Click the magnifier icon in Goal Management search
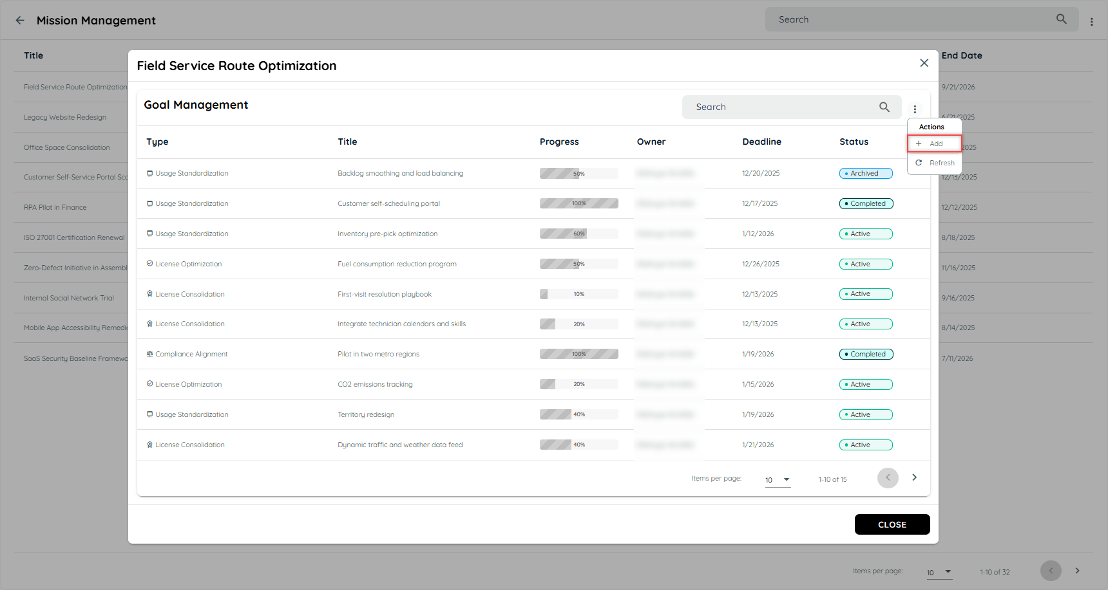The width and height of the screenshot is (1108, 590). tap(884, 107)
